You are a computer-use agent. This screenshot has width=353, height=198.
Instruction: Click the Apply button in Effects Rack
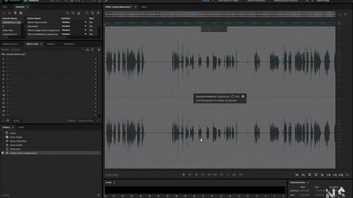click(x=17, y=121)
